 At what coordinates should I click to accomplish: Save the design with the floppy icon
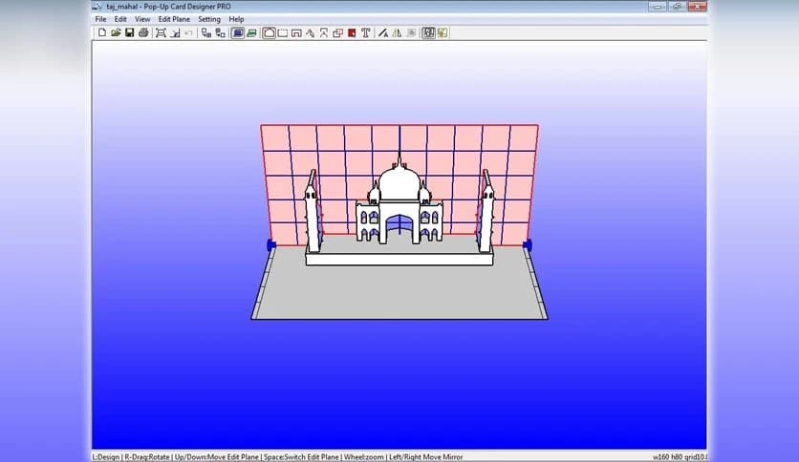(129, 33)
